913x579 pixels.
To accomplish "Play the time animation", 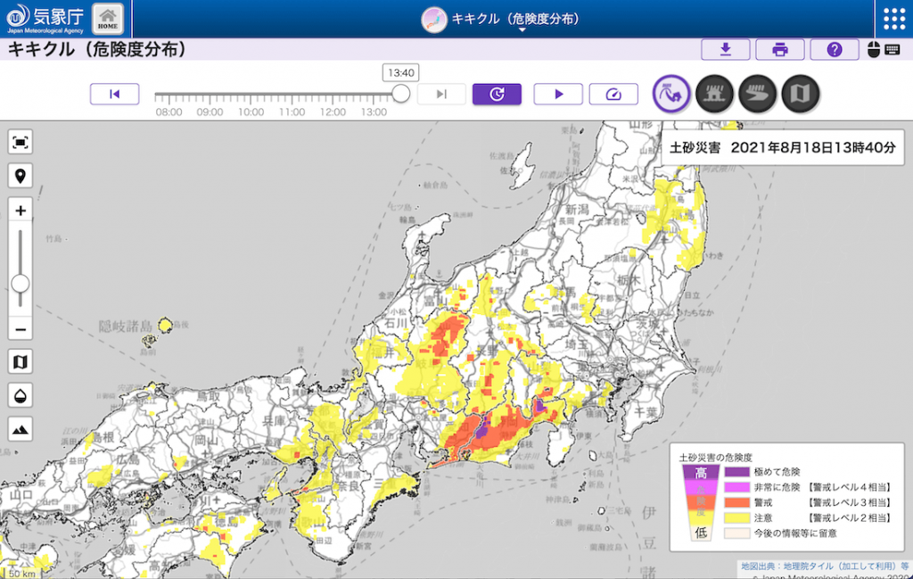I will pos(558,94).
